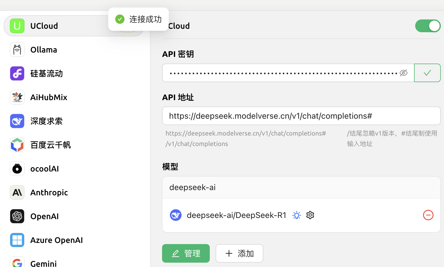444x267 pixels.
Task: Open the 深度求索 DeepSeek provider
Action: pos(47,121)
